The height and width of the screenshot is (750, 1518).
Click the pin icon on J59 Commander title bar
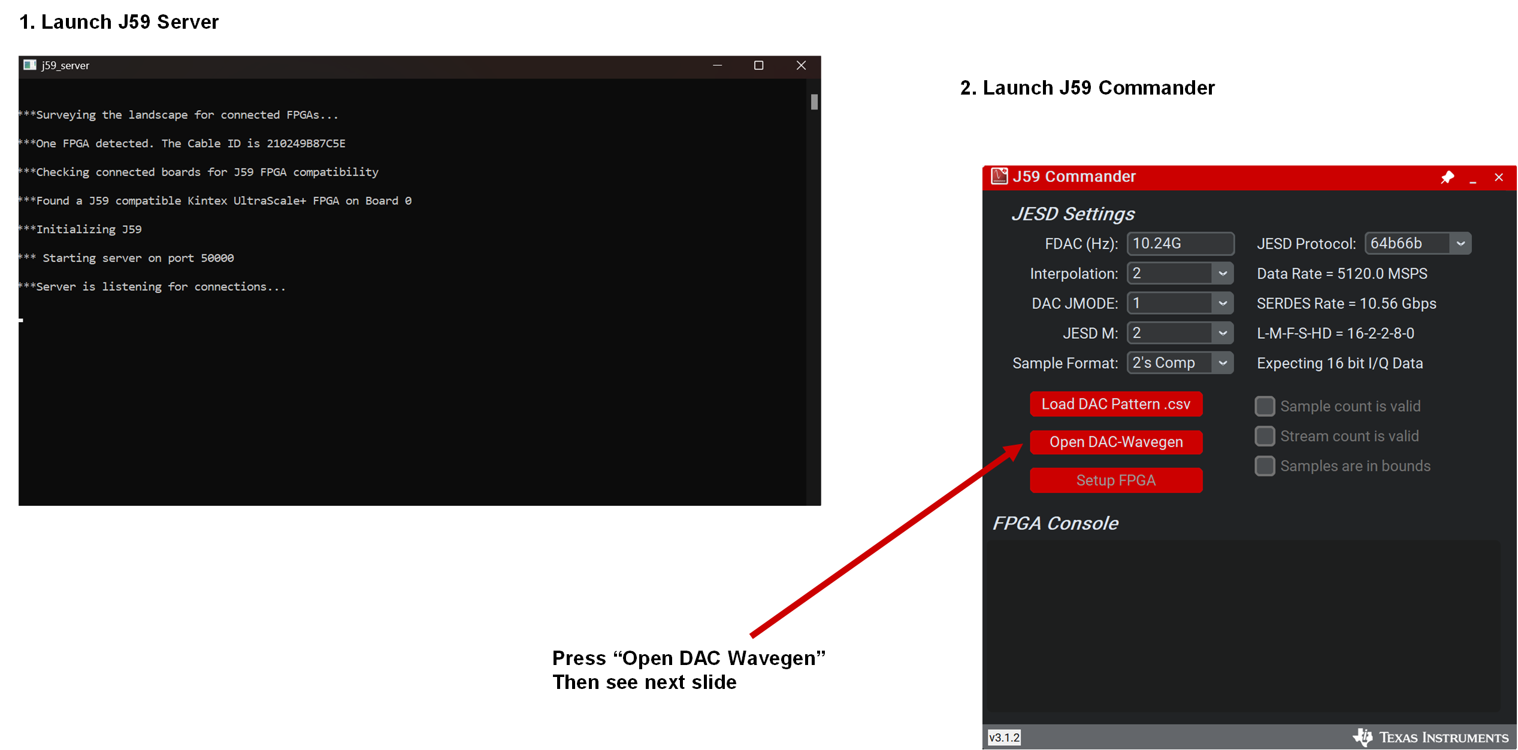(1448, 177)
